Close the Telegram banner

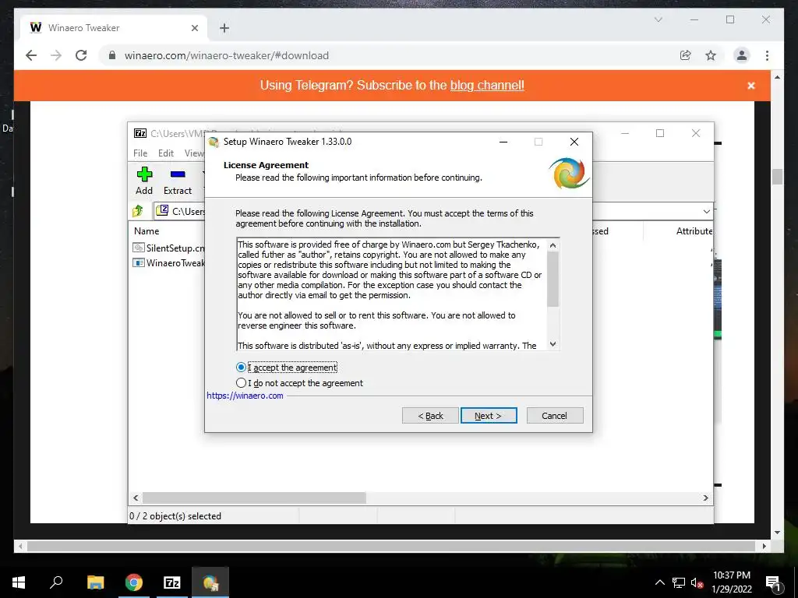750,86
